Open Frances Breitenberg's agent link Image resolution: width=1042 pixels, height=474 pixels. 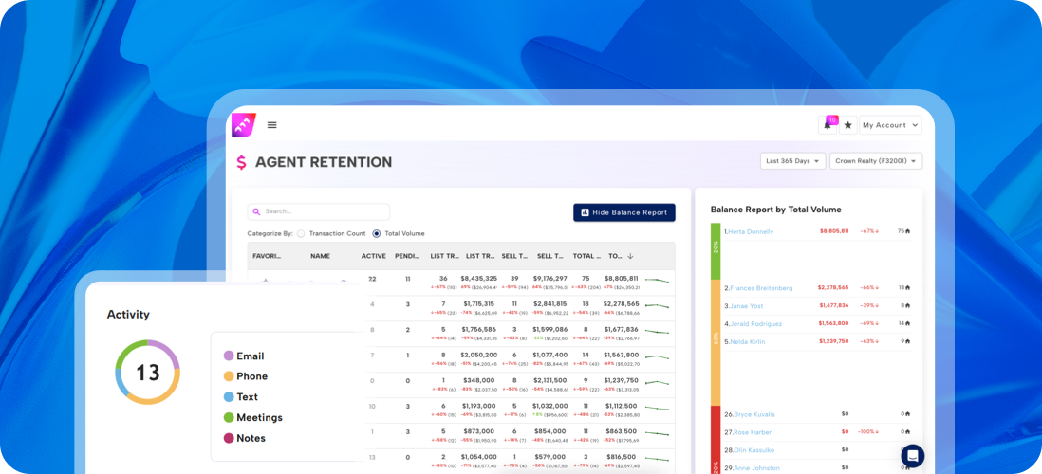(760, 288)
